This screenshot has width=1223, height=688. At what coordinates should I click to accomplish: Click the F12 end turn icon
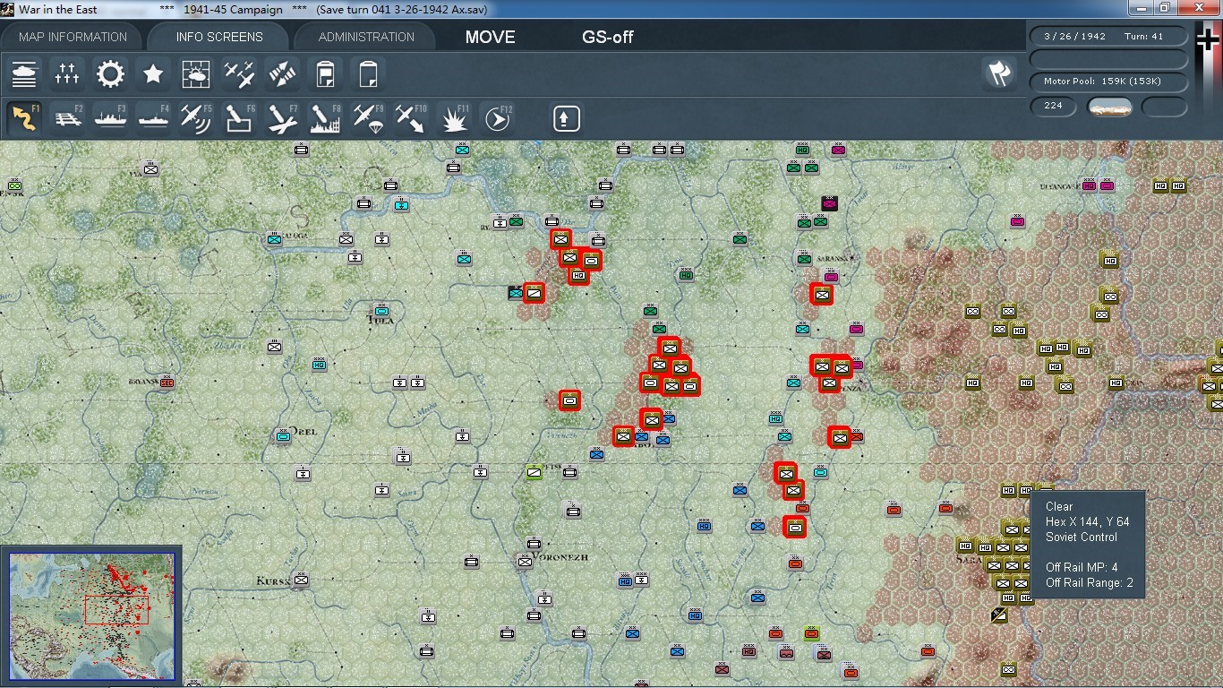point(498,118)
